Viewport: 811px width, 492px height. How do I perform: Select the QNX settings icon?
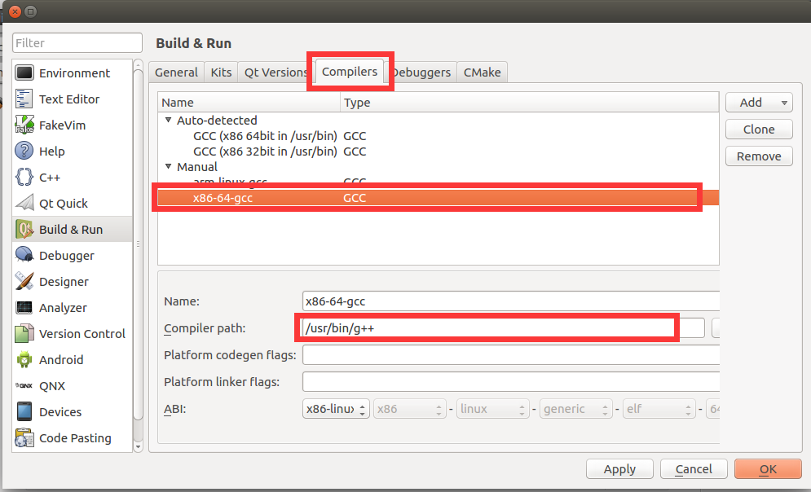click(x=24, y=385)
